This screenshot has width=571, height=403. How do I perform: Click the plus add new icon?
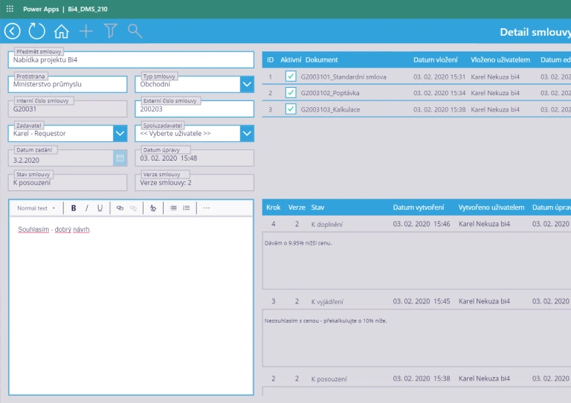pyautogui.click(x=86, y=30)
